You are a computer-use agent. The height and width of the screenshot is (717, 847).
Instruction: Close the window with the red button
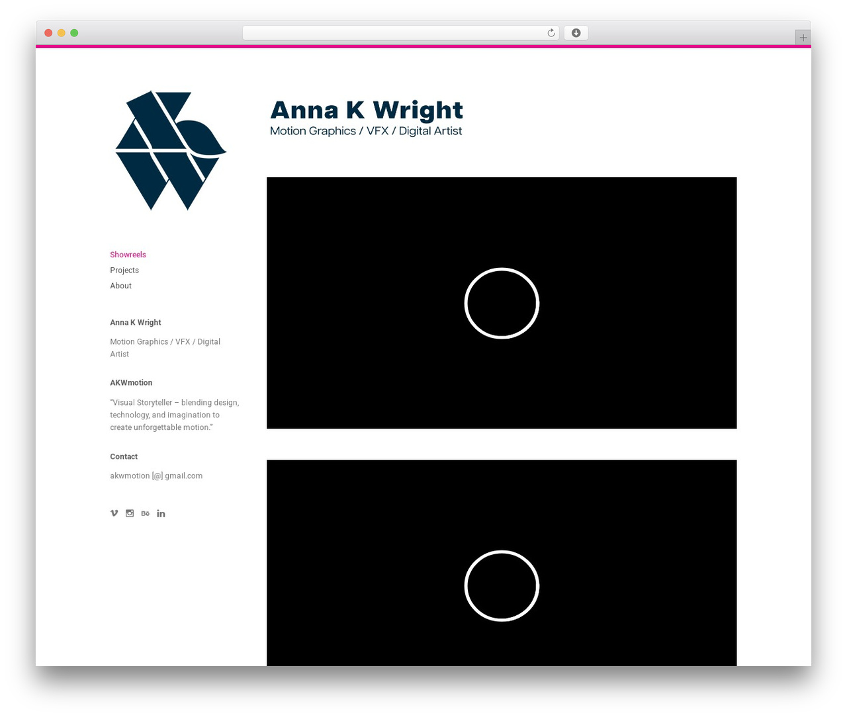[48, 33]
